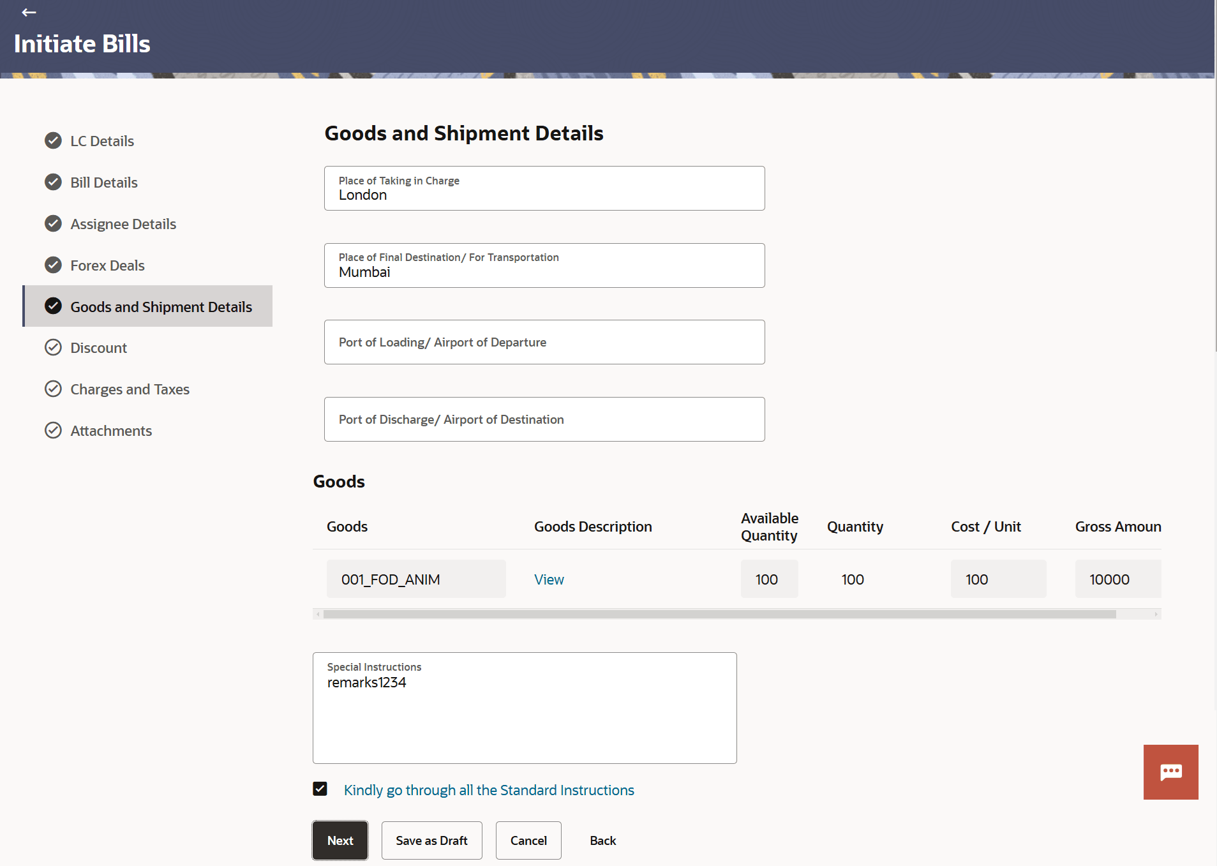
Task: Open the View goods description link
Action: [x=549, y=579]
